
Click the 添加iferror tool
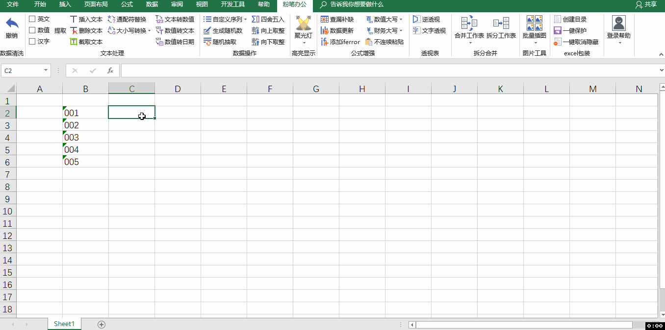[x=340, y=42]
